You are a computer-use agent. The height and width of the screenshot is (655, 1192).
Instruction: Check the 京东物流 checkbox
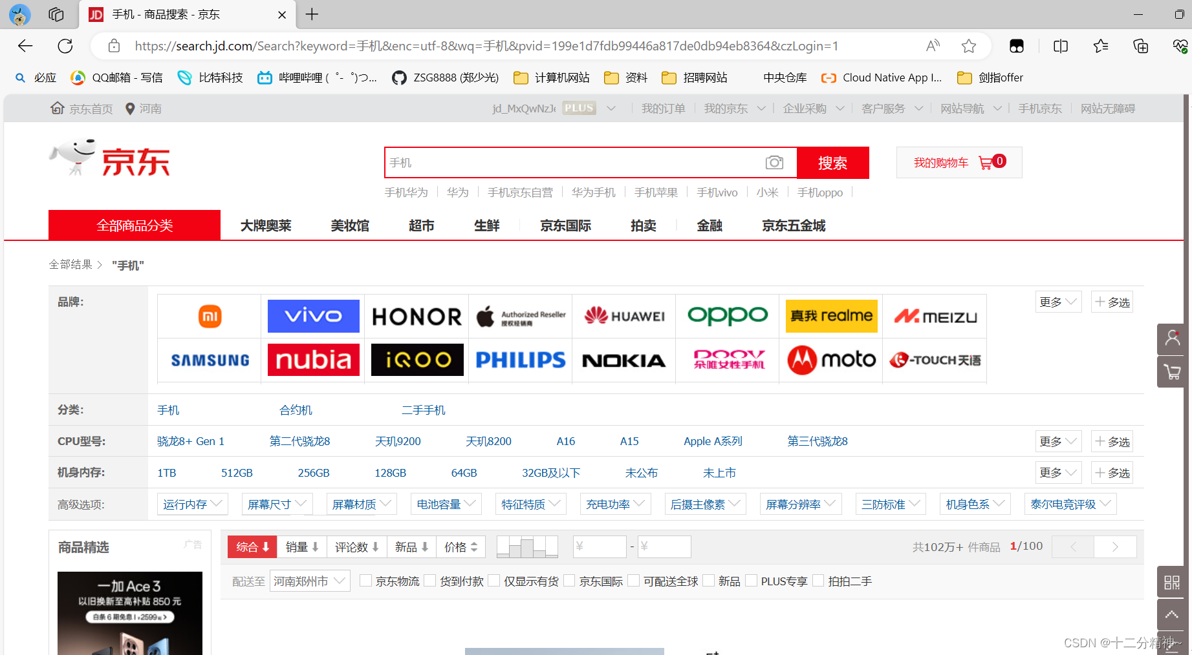365,581
